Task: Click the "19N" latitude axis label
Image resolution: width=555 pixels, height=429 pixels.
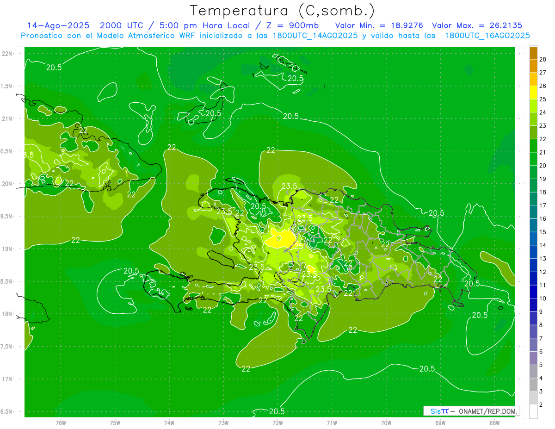Action: point(7,249)
